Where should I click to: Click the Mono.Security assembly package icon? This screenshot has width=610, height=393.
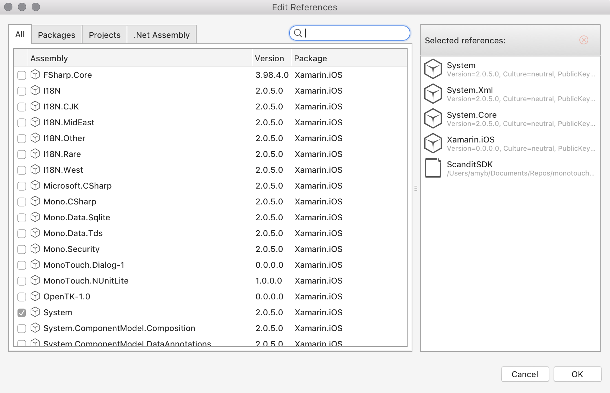click(35, 248)
